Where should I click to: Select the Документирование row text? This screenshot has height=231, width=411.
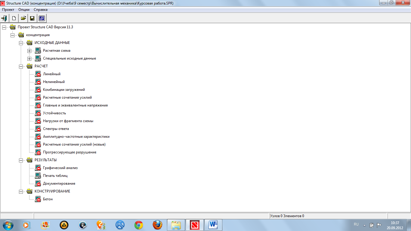click(59, 183)
